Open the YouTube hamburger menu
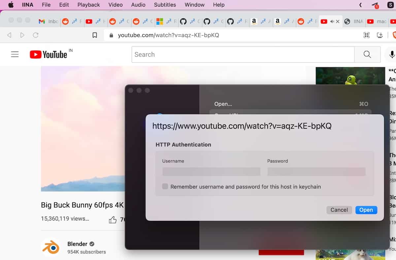The image size is (396, 260). [x=15, y=55]
